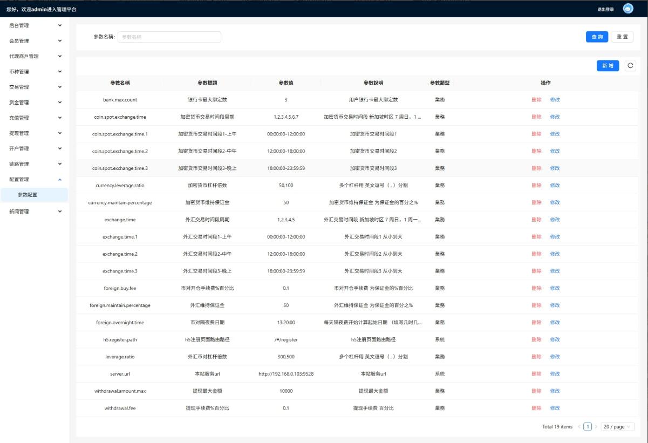
Task: Go to next page arrow
Action: [596, 427]
